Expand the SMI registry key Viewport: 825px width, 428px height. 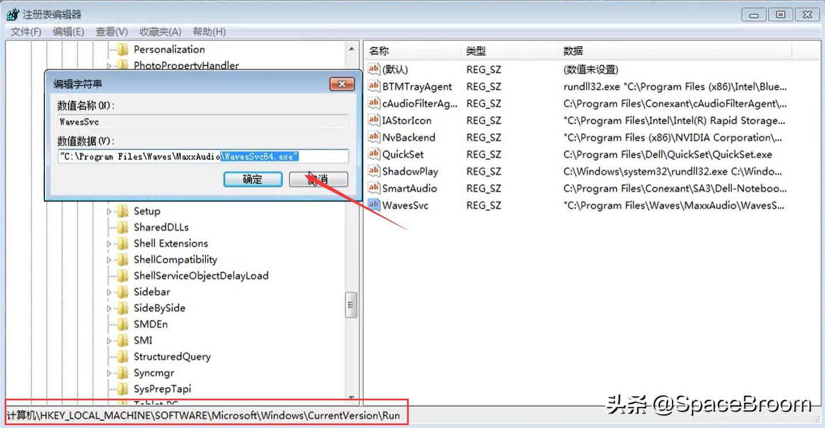click(109, 340)
